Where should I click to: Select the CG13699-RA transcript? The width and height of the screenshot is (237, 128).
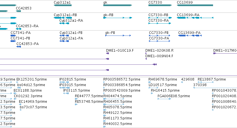(195, 18)
